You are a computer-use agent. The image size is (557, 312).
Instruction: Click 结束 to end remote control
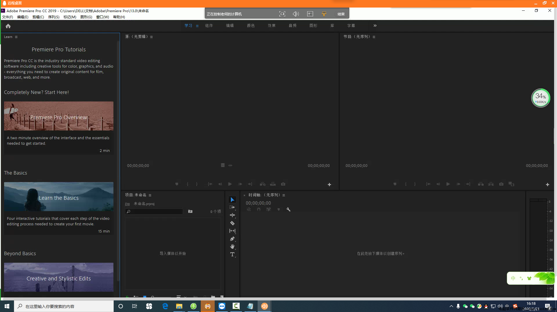coord(341,14)
